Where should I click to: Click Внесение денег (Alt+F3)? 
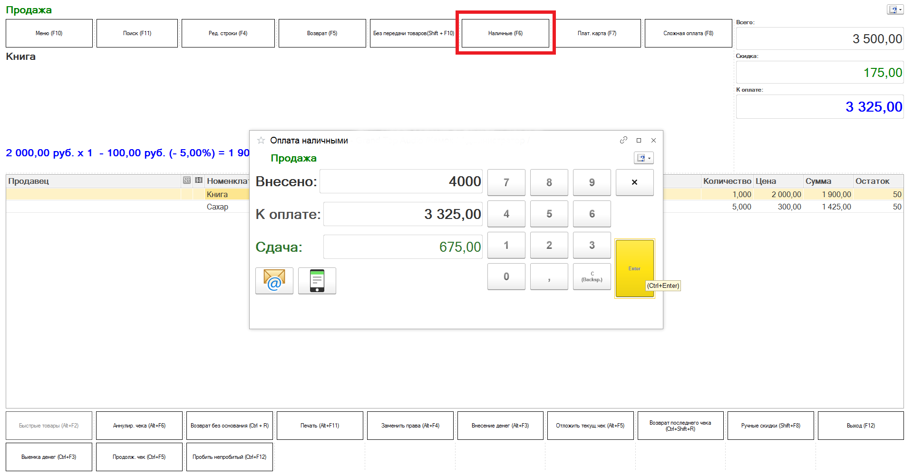tap(500, 426)
